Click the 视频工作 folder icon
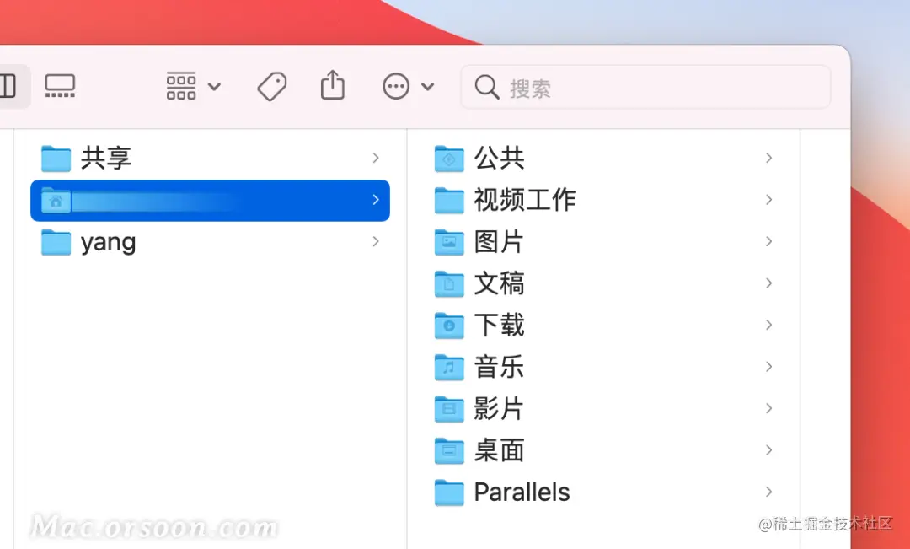 [x=449, y=200]
